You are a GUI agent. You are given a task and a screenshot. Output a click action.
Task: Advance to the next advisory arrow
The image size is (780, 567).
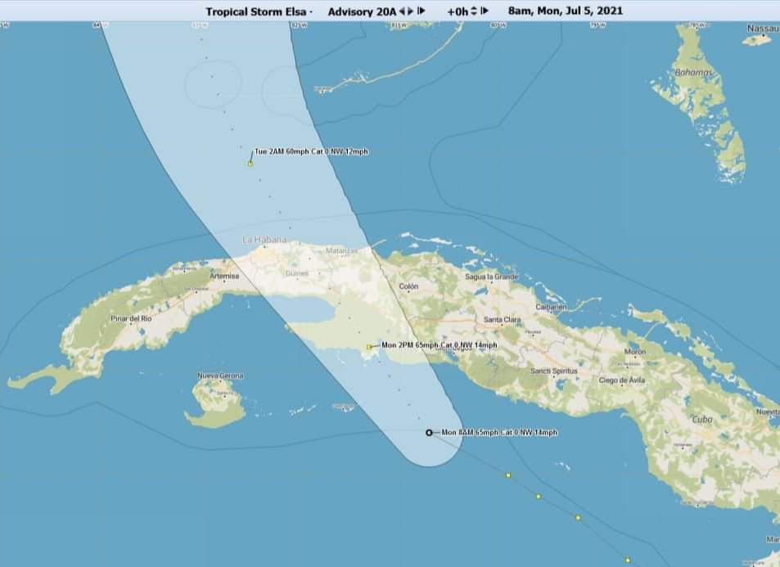click(411, 11)
